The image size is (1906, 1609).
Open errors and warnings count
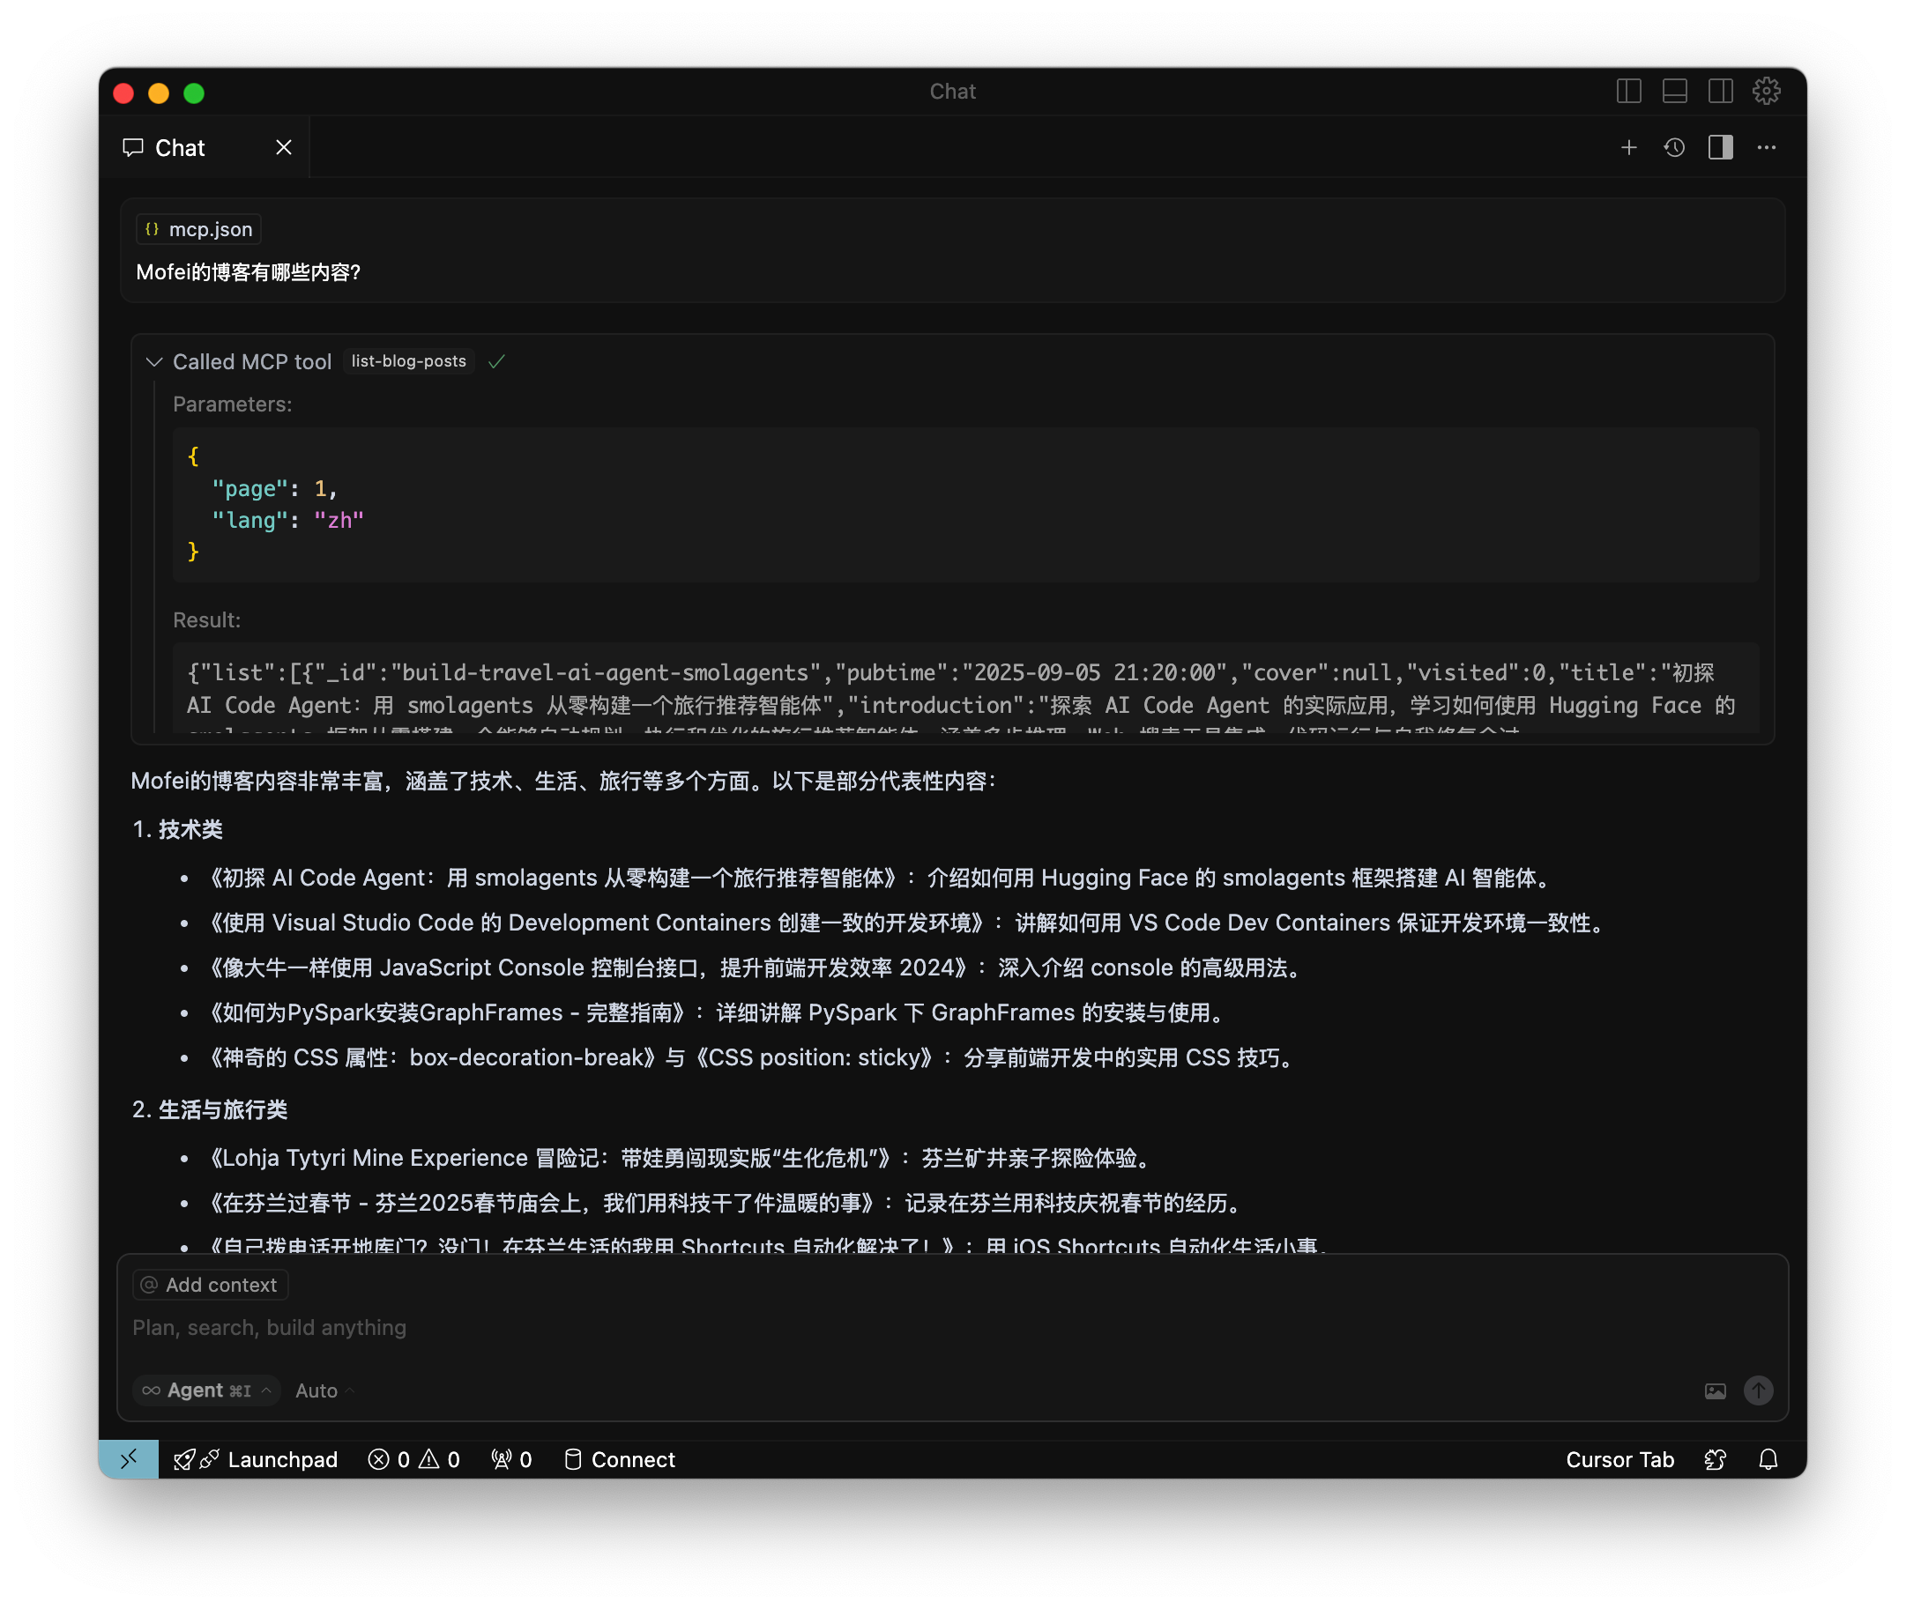click(413, 1460)
